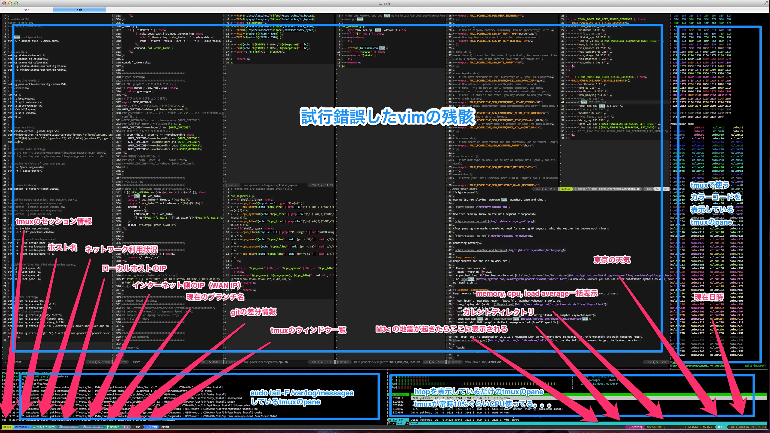Click the session indicator 0:1.0

7,427
